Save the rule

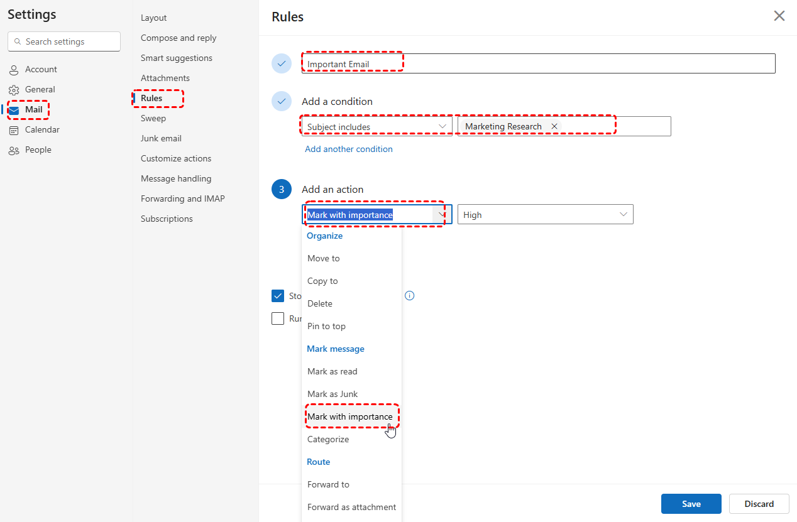(691, 504)
